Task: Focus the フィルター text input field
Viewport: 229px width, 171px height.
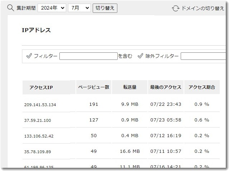Action: click(x=88, y=56)
